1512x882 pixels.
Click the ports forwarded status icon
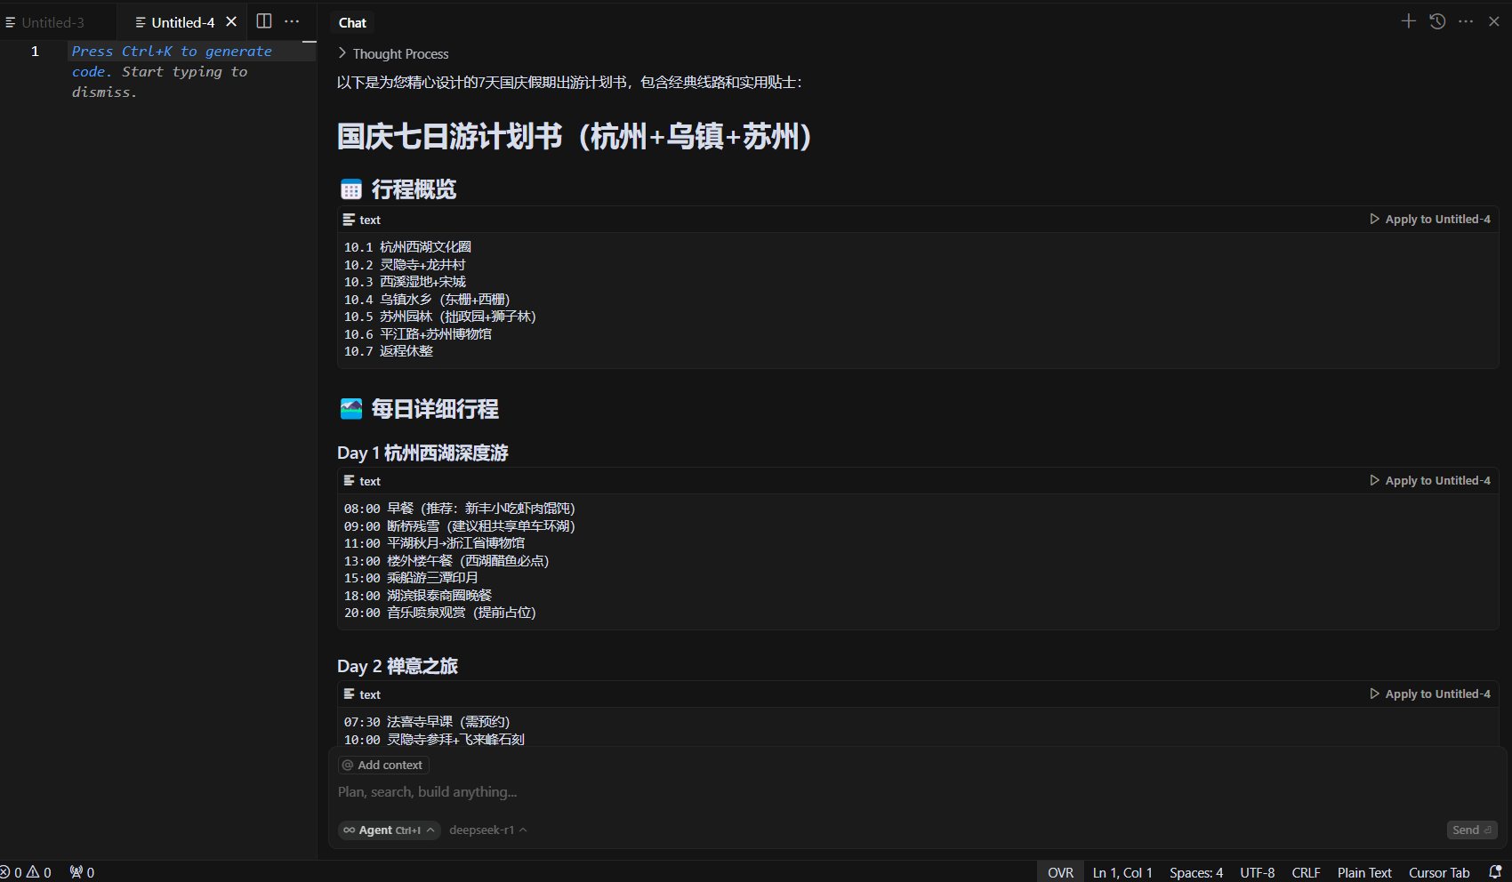pos(82,872)
